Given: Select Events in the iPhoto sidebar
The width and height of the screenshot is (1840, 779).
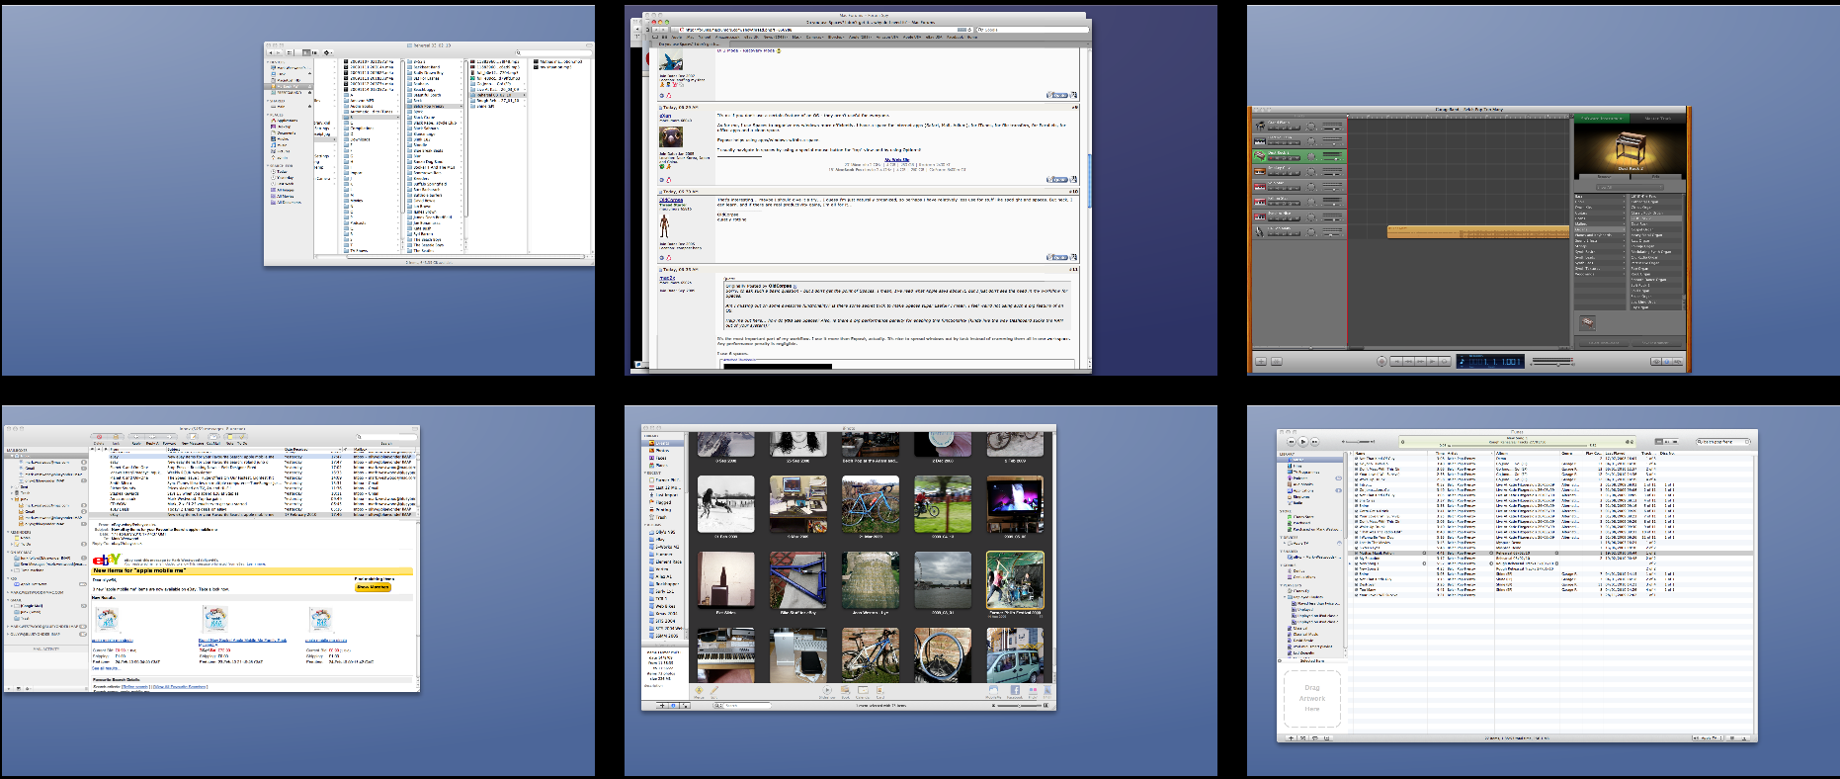Looking at the screenshot, I should click(662, 443).
